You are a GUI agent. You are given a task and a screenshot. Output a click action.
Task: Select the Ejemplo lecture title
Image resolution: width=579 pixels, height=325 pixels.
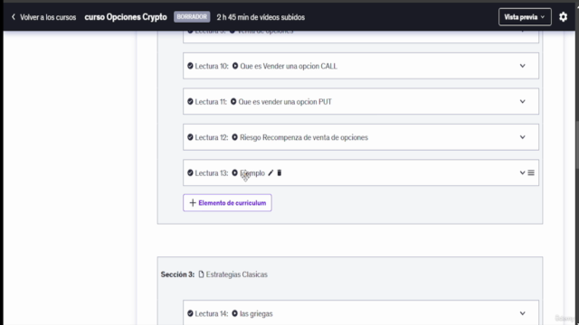click(x=252, y=173)
